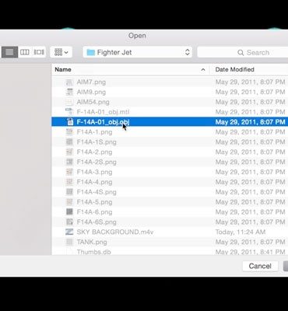Click the F-14A-01_obj.obj file name
Image resolution: width=288 pixels, height=311 pixels.
103,122
